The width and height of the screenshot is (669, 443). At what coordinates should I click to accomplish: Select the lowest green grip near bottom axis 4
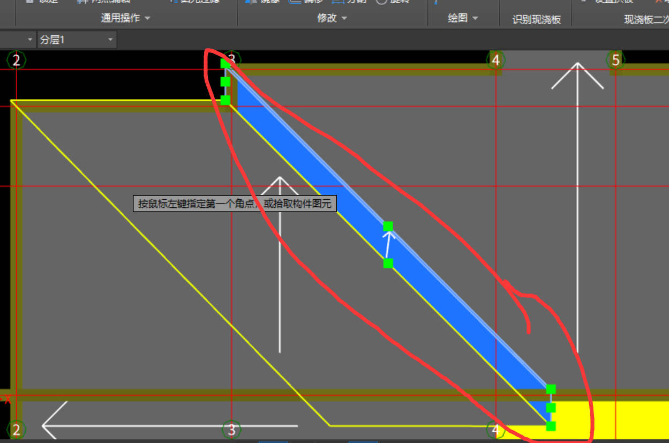pos(551,426)
